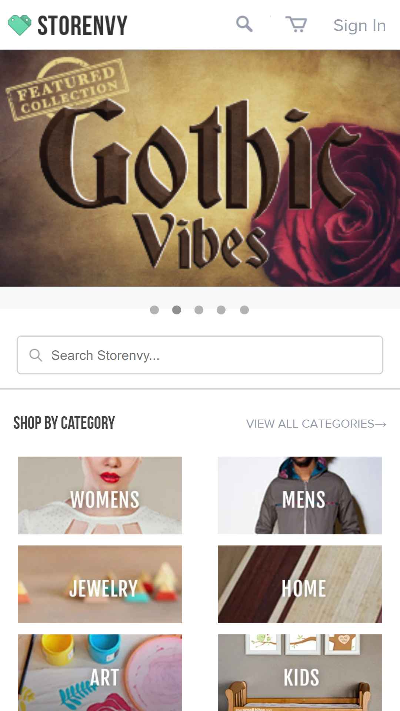Select the first carousel dot
The image size is (400, 711).
(x=154, y=310)
